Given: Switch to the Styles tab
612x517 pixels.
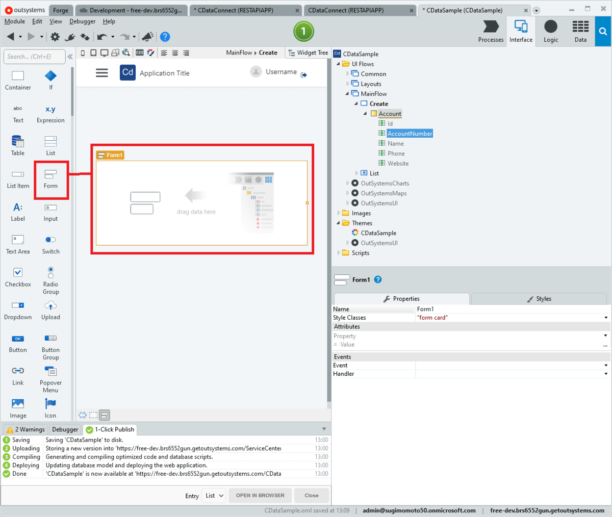Looking at the screenshot, I should (x=539, y=299).
